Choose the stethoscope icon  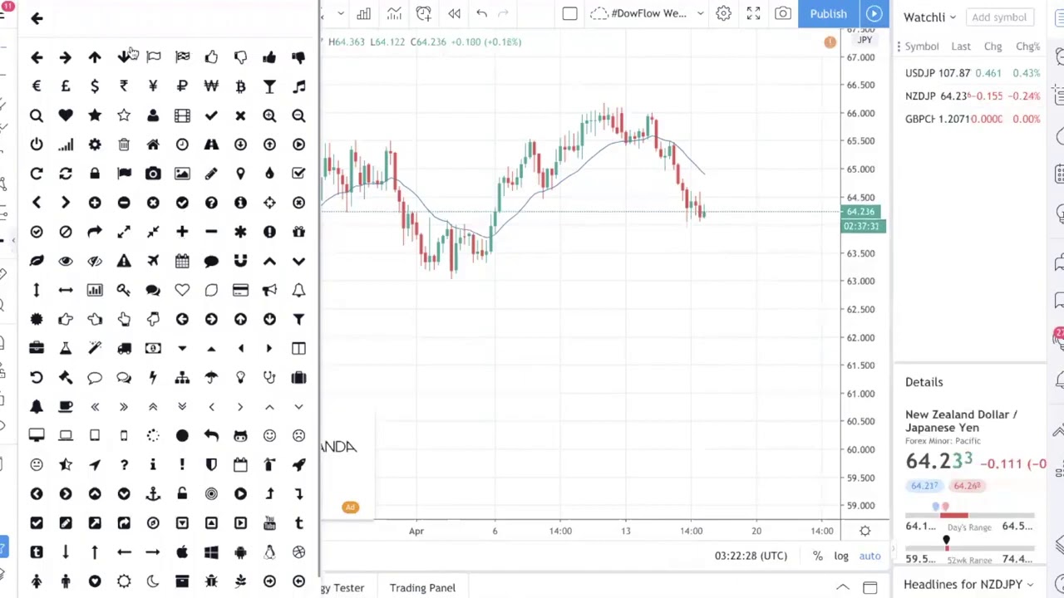pos(269,377)
